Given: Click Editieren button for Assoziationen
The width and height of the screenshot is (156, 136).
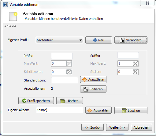Looking at the screenshot, I should click(93, 89).
